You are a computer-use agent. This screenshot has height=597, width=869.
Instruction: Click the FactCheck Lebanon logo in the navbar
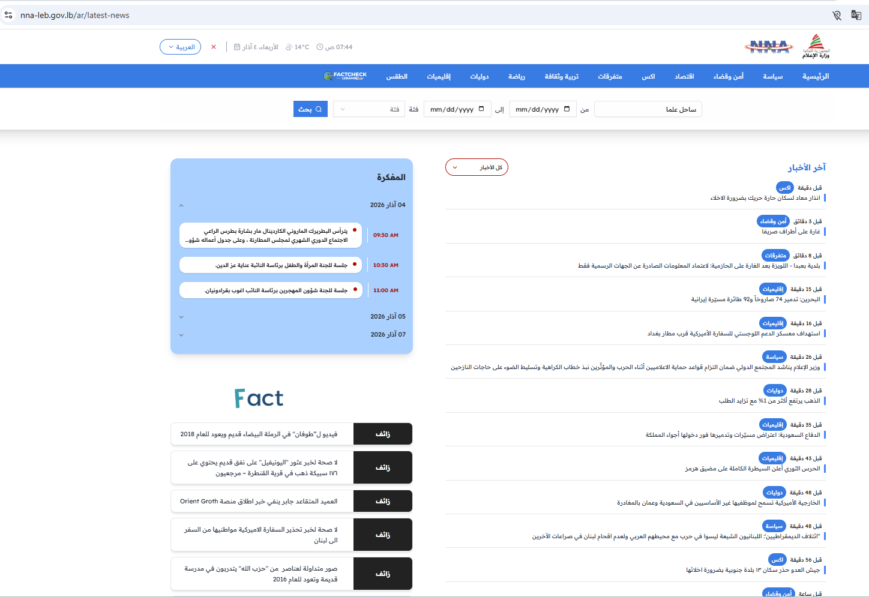pos(346,76)
